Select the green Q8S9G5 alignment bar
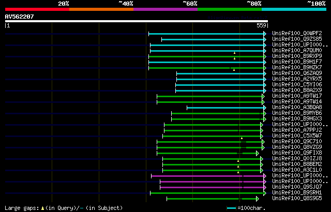Image resolution: width=331 pixels, height=212 pixels. point(212,199)
